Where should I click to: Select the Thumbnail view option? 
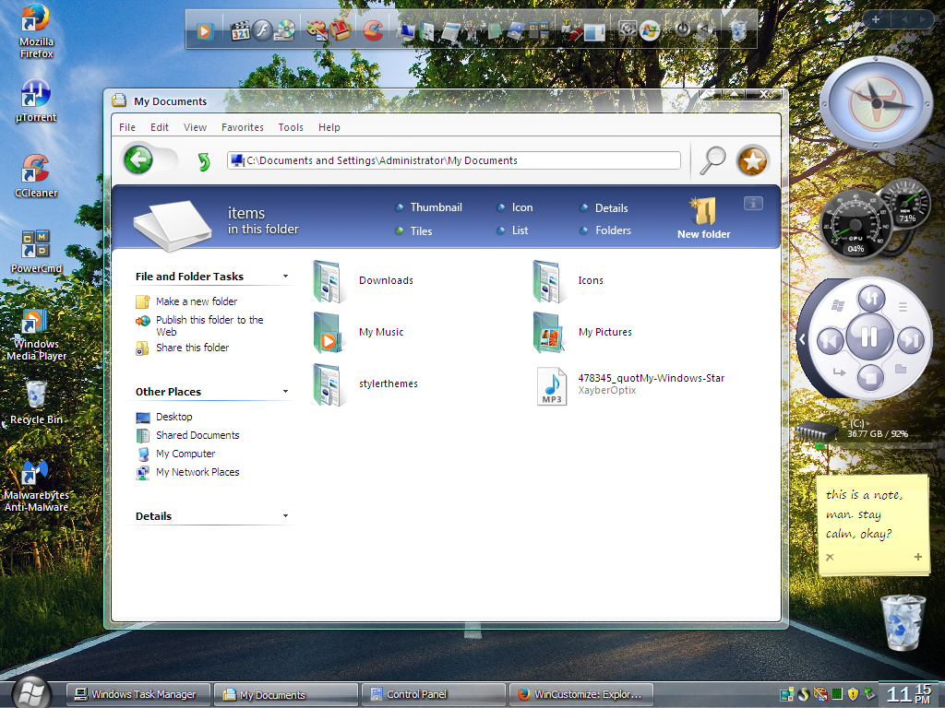pyautogui.click(x=436, y=207)
